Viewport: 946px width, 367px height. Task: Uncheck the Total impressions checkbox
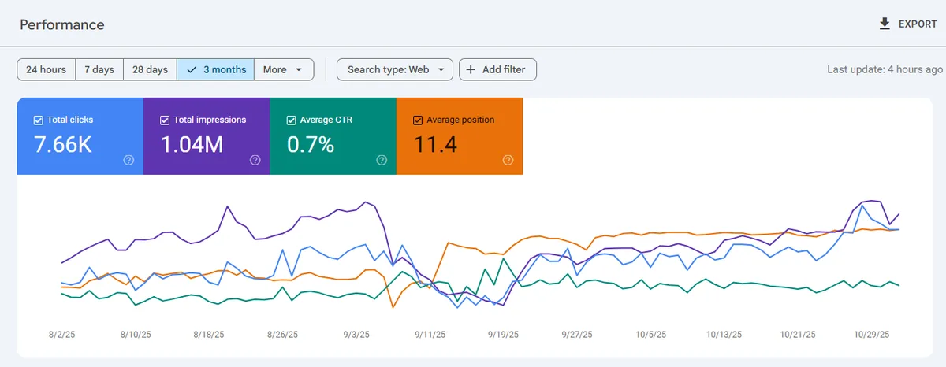click(x=165, y=120)
